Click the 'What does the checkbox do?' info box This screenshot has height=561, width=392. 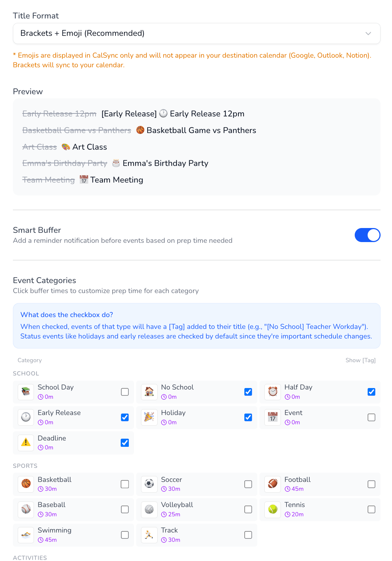click(196, 326)
